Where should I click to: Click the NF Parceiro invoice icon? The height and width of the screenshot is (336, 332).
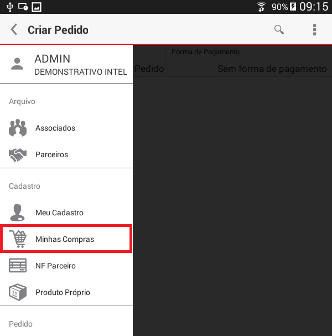(x=18, y=265)
